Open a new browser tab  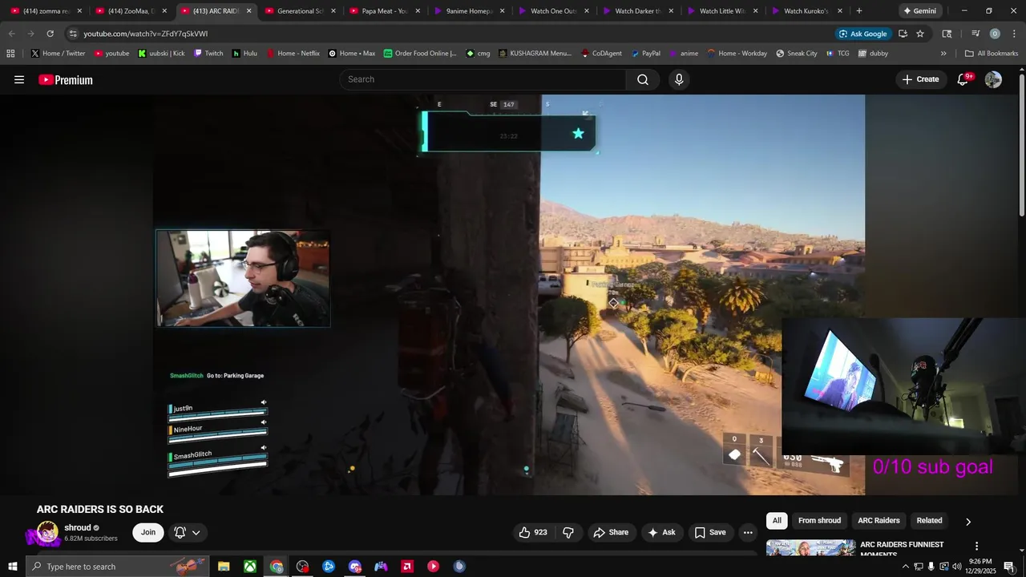[x=859, y=11]
